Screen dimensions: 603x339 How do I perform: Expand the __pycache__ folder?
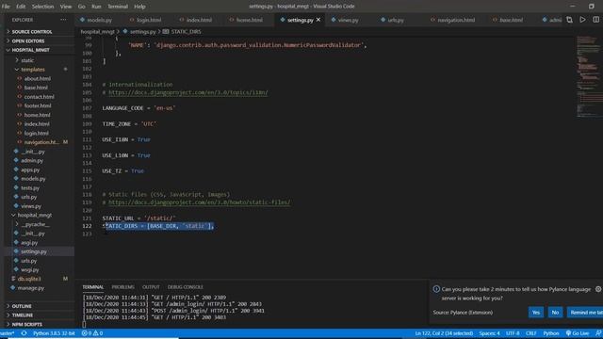36,224
